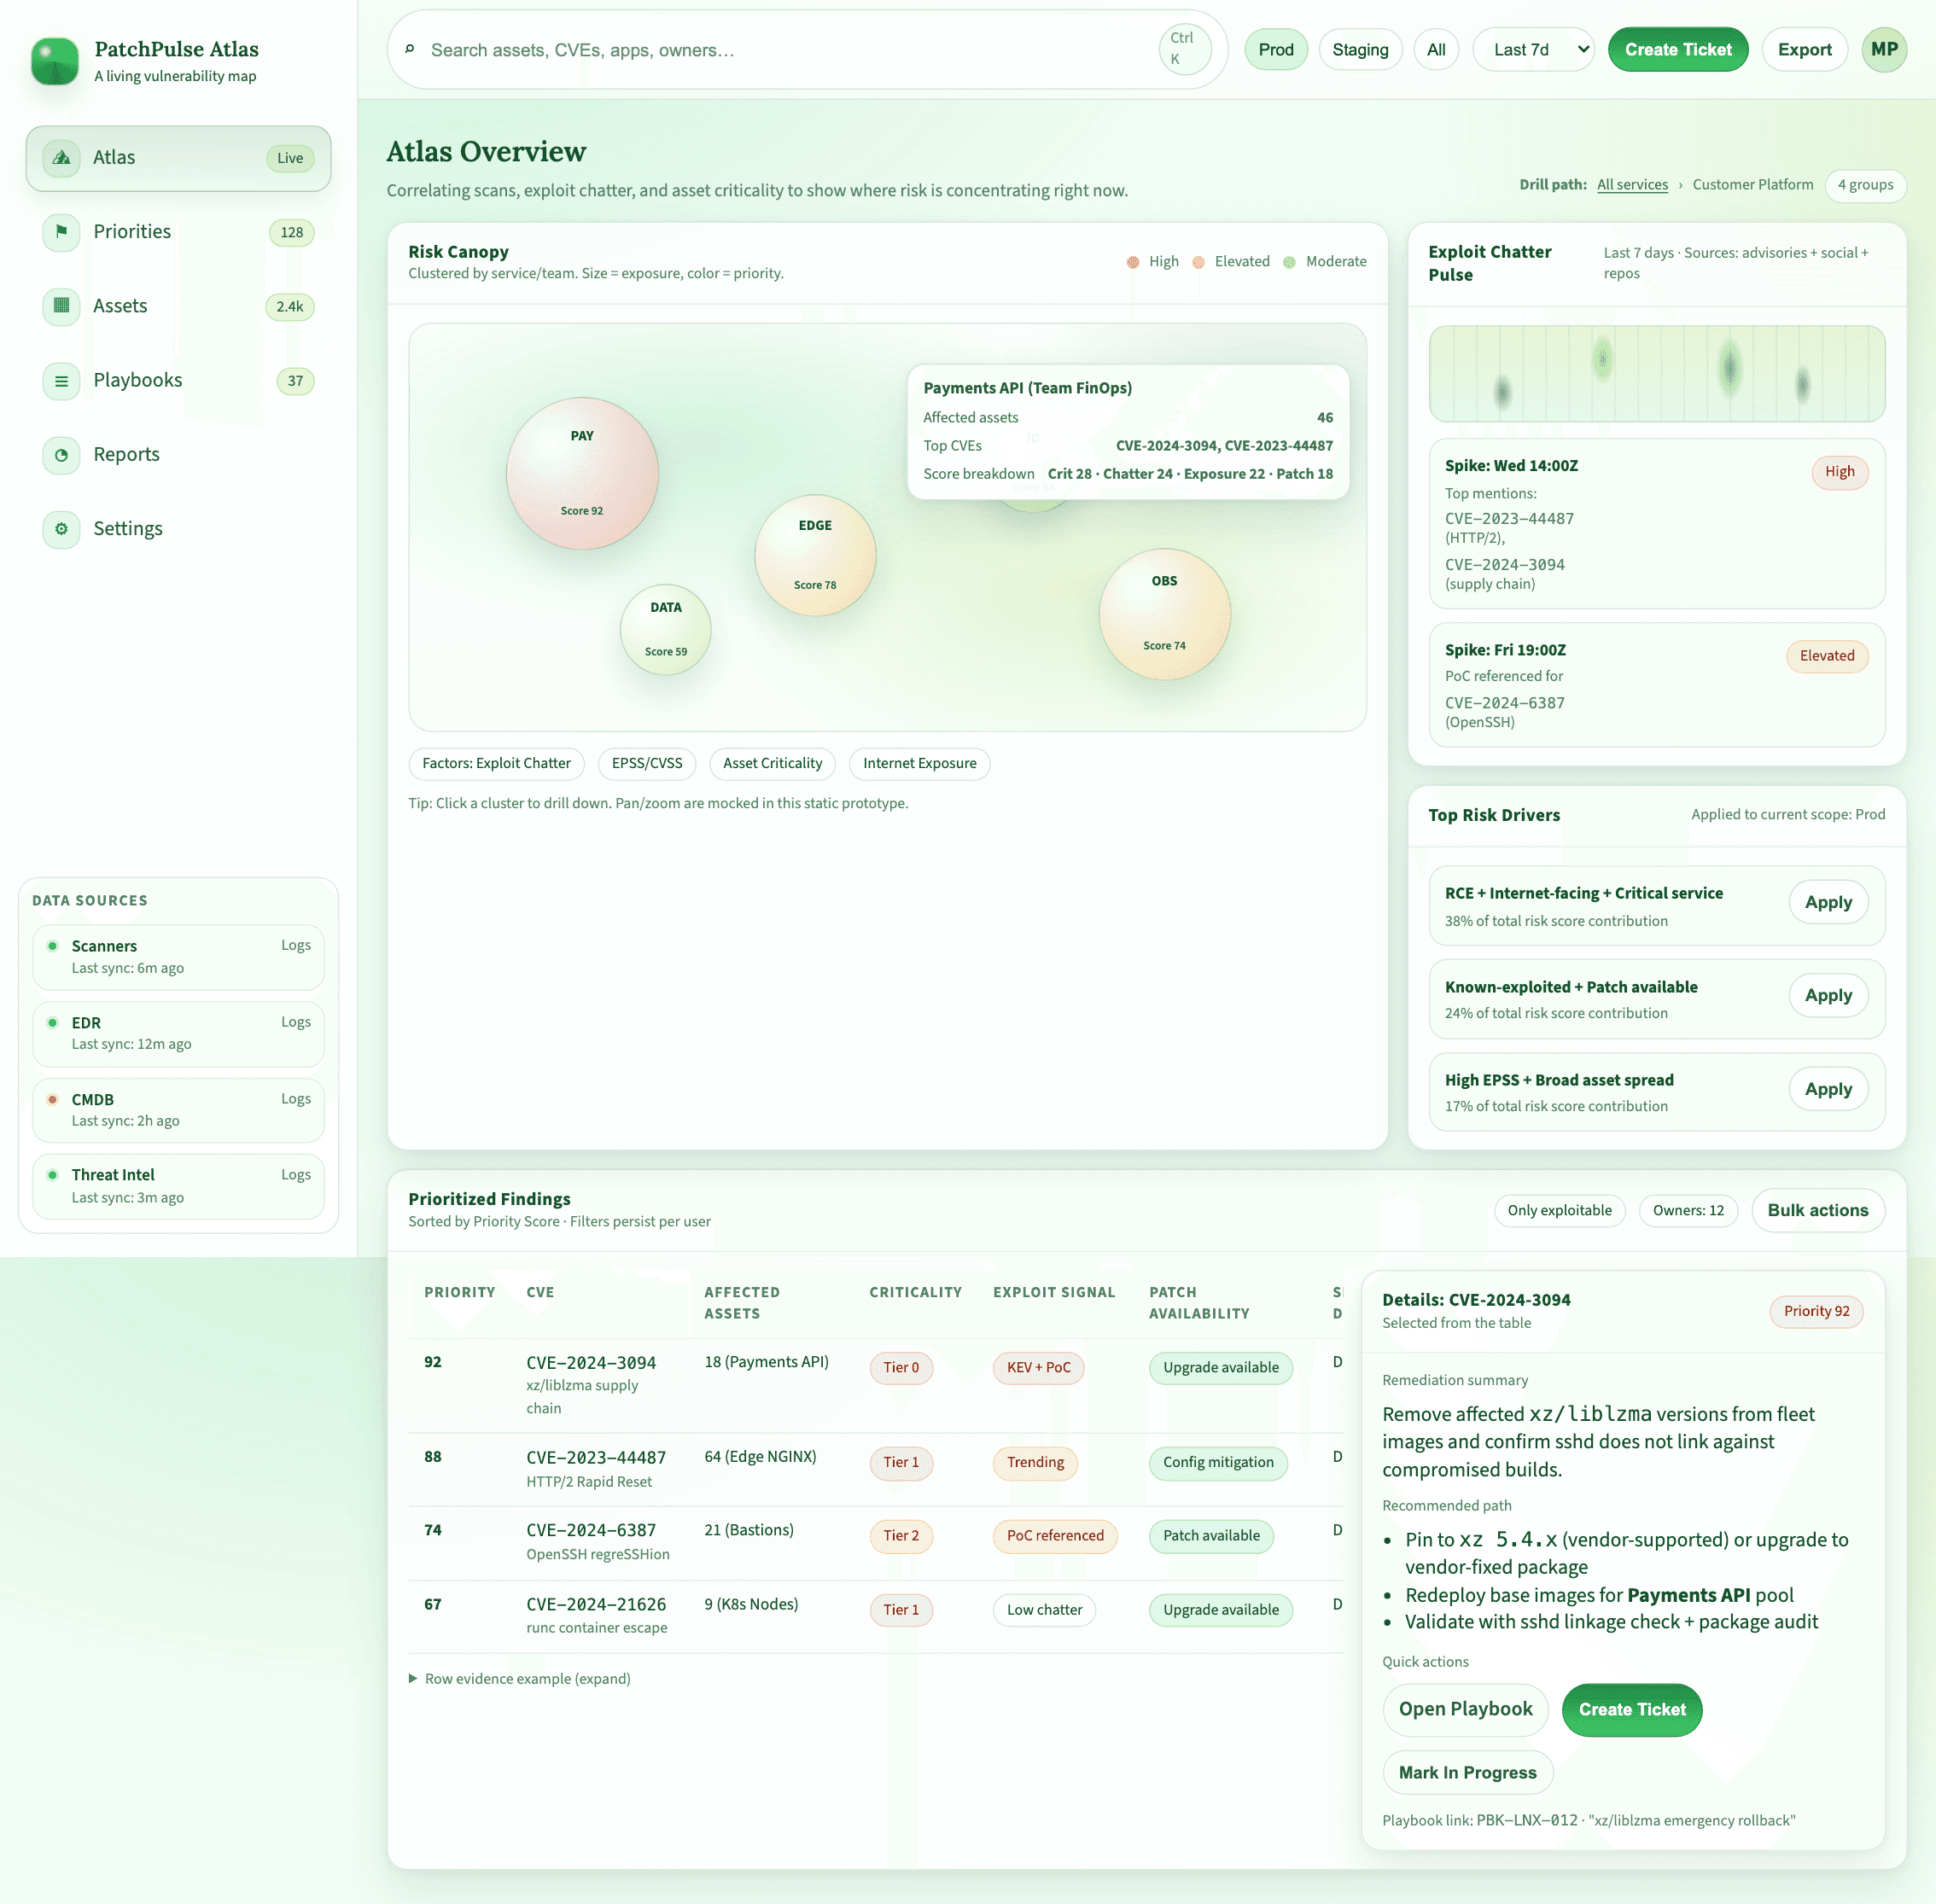Click the PatchPulse Atlas logo icon

tap(55, 61)
